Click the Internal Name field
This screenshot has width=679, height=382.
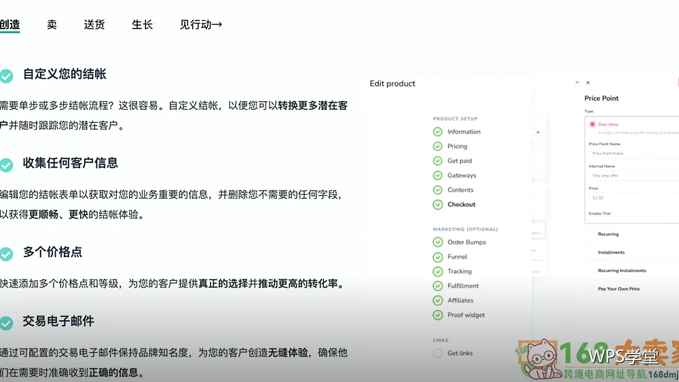coord(634,176)
